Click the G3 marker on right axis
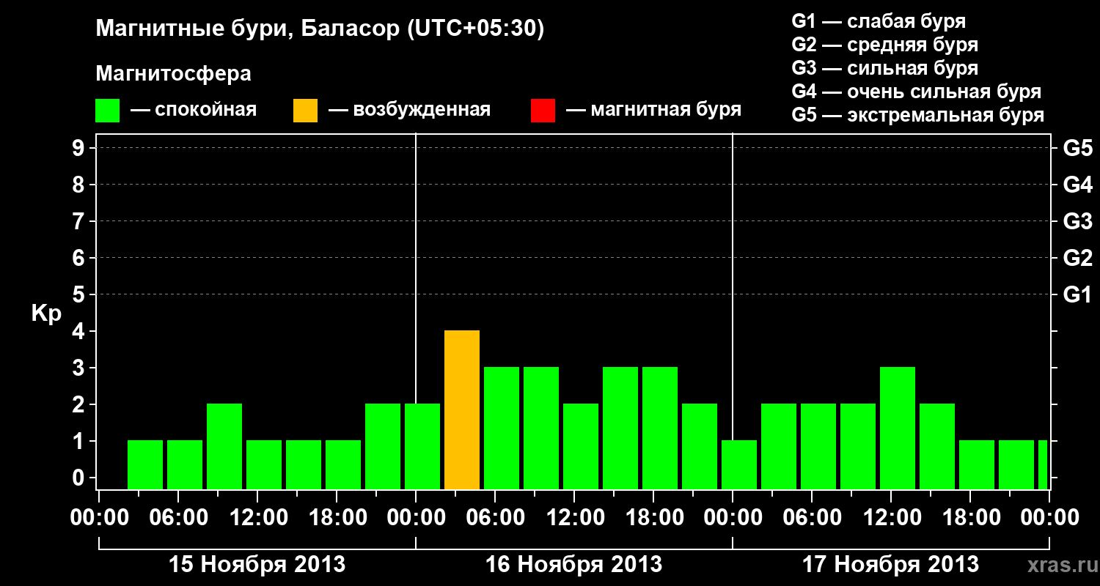Image resolution: width=1100 pixels, height=586 pixels. (x=1077, y=221)
